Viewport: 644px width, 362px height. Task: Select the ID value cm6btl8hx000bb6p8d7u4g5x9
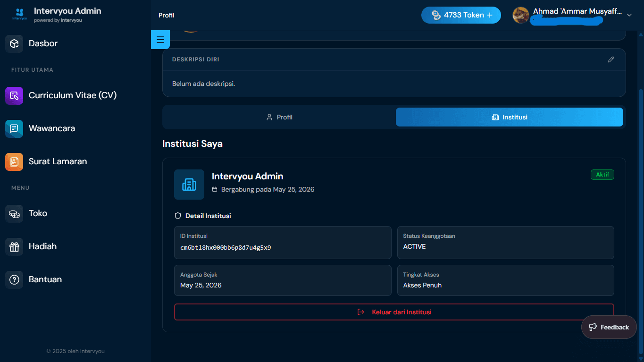point(226,247)
